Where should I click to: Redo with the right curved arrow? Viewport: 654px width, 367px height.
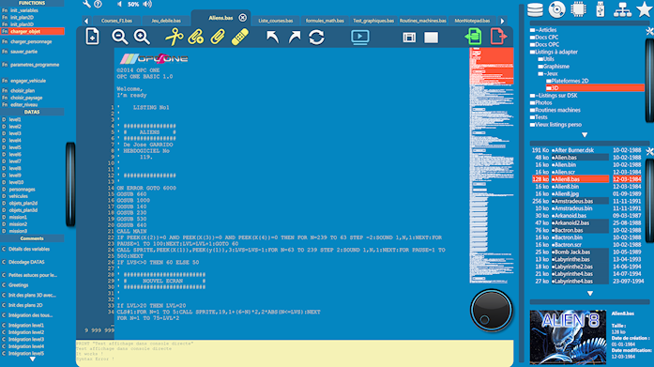click(x=295, y=38)
